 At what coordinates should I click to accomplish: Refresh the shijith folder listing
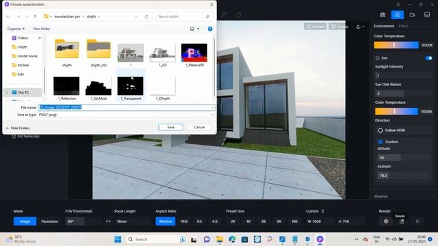[x=146, y=16]
